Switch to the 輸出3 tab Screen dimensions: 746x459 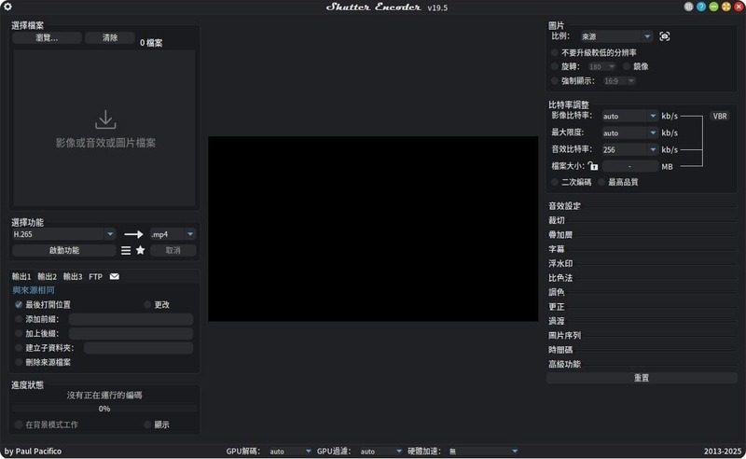(x=73, y=277)
